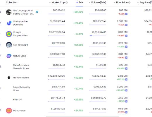Open Killer GF collection link
This screenshot has width=152, height=117.
17,99
